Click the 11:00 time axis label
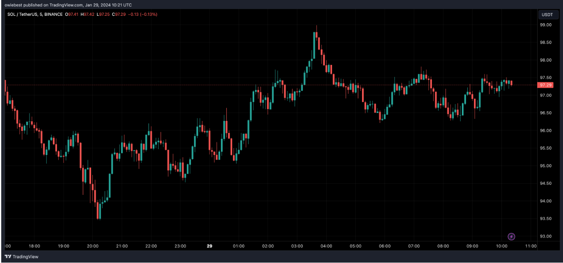Screen dimensions: 563x263 (x=531, y=246)
